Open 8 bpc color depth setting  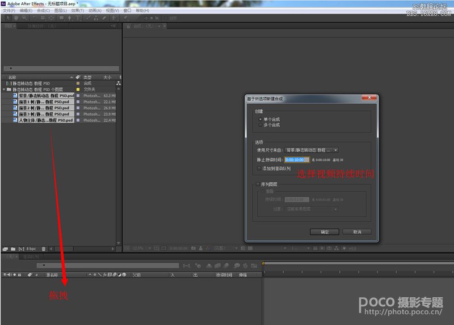click(x=31, y=249)
